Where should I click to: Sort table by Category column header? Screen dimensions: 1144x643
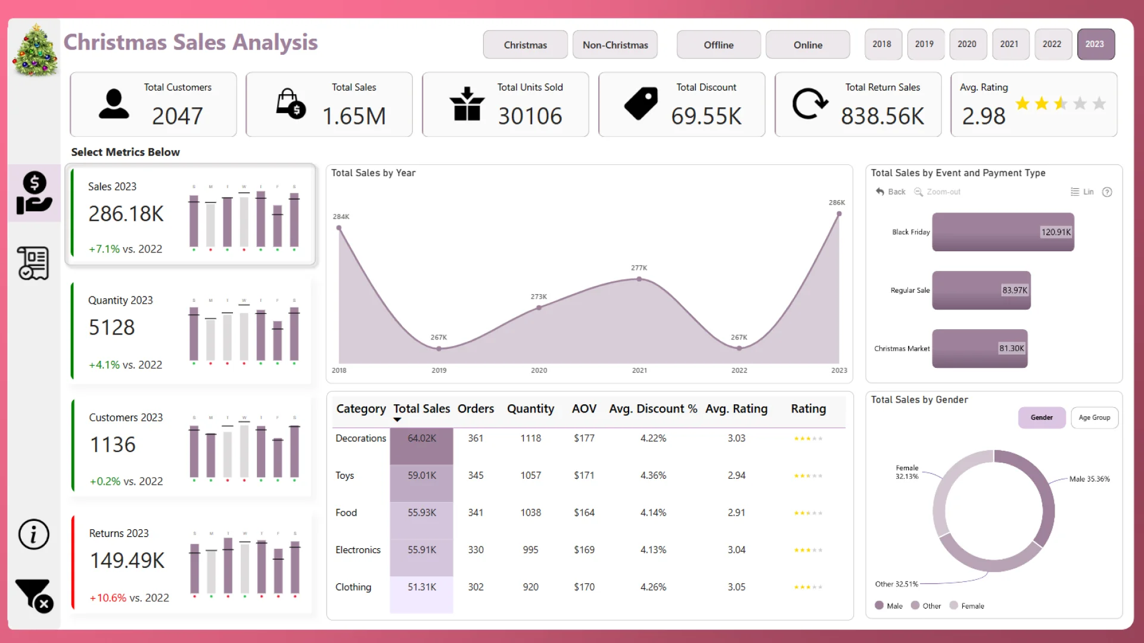[360, 408]
